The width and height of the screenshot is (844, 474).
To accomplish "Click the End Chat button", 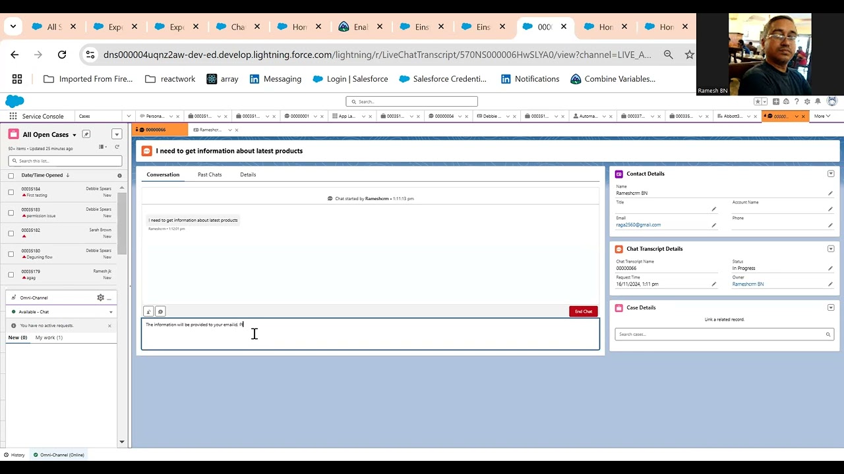I will (584, 311).
